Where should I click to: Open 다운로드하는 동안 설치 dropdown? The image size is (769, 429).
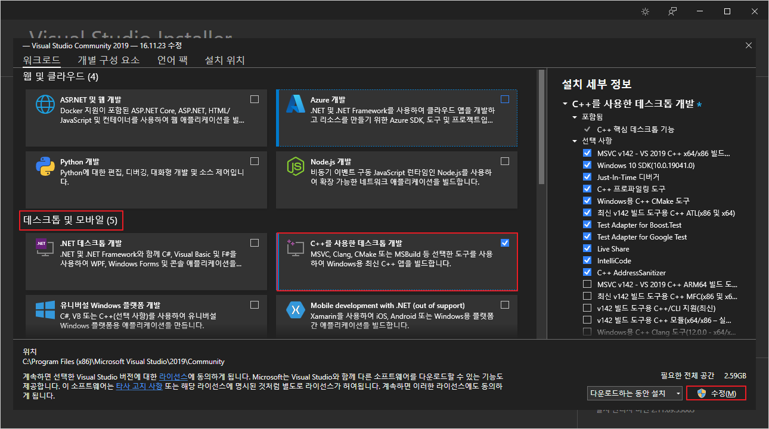coord(635,393)
